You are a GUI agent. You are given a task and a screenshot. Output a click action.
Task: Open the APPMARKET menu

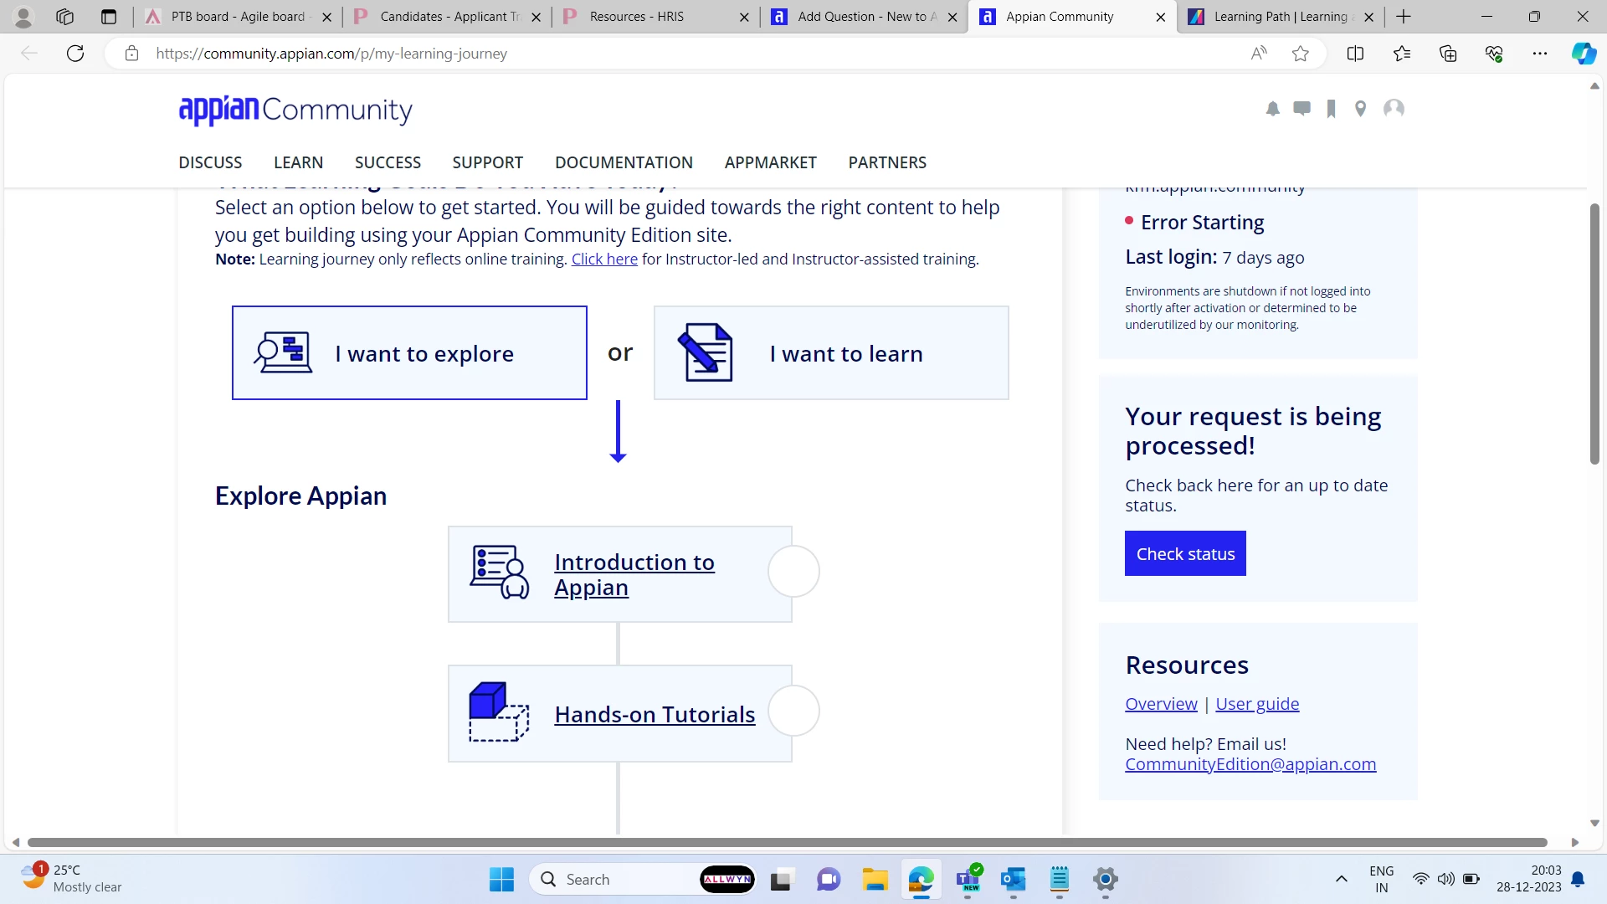(x=771, y=162)
